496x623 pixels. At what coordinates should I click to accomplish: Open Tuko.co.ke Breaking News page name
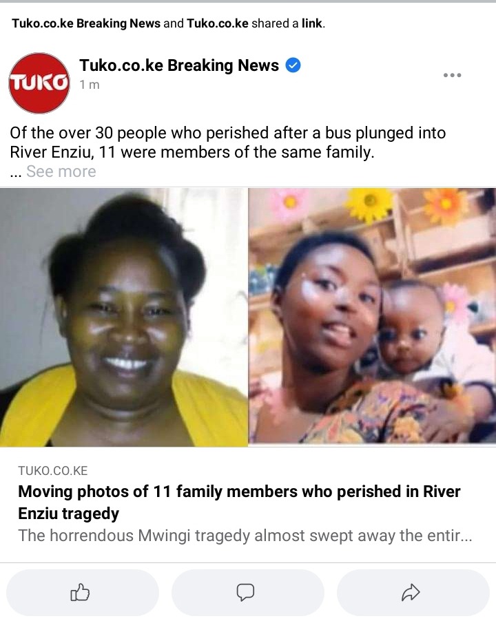coord(179,65)
